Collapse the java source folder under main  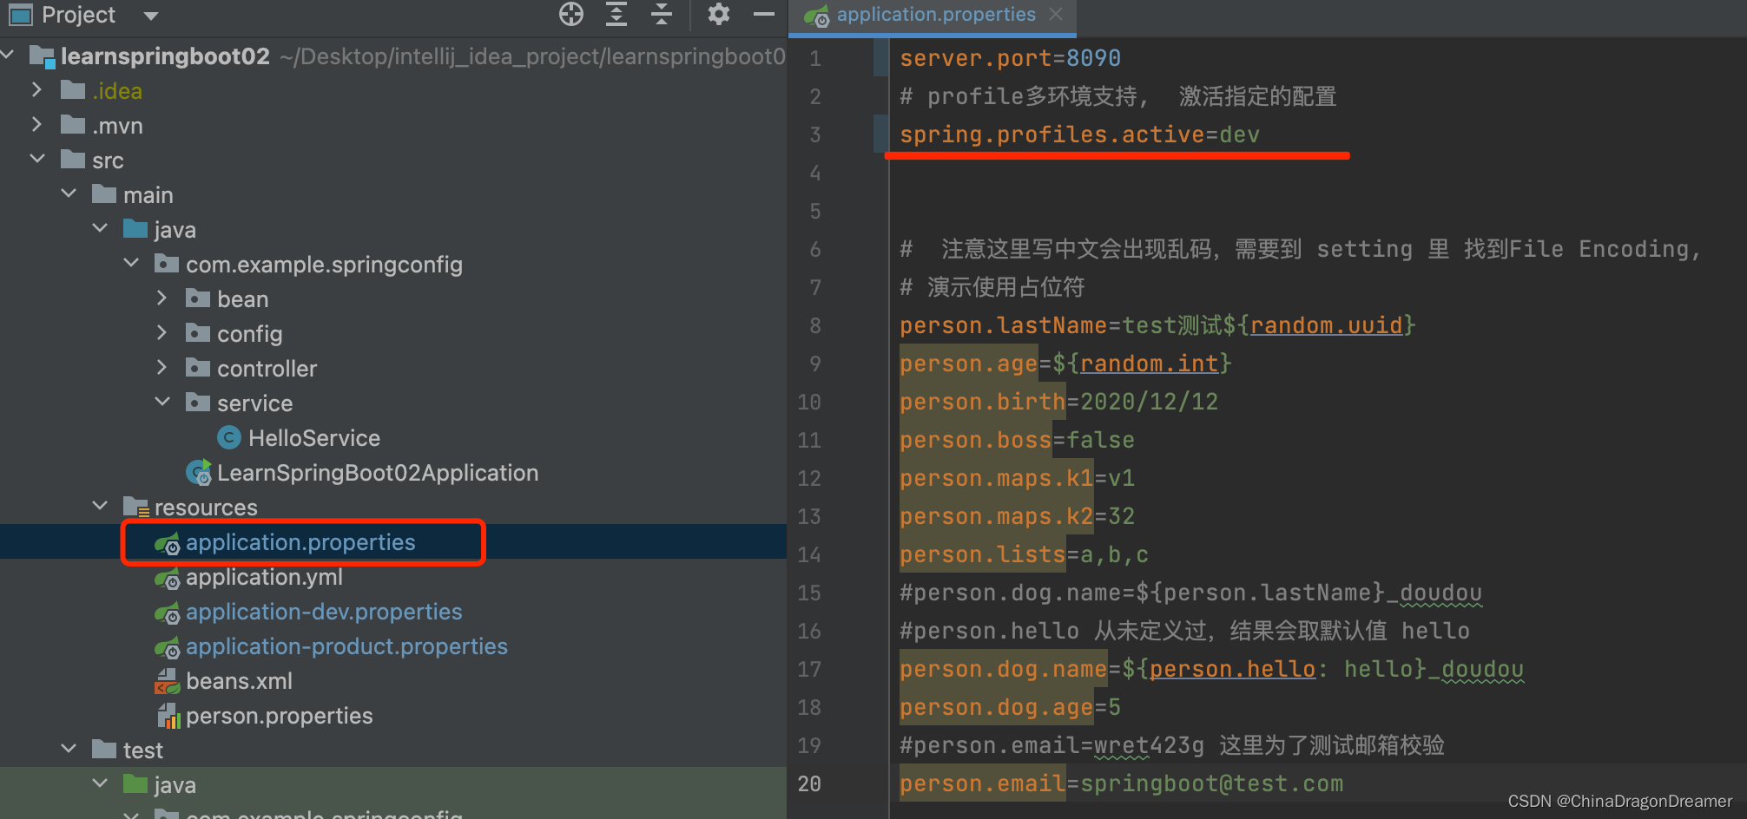click(100, 228)
